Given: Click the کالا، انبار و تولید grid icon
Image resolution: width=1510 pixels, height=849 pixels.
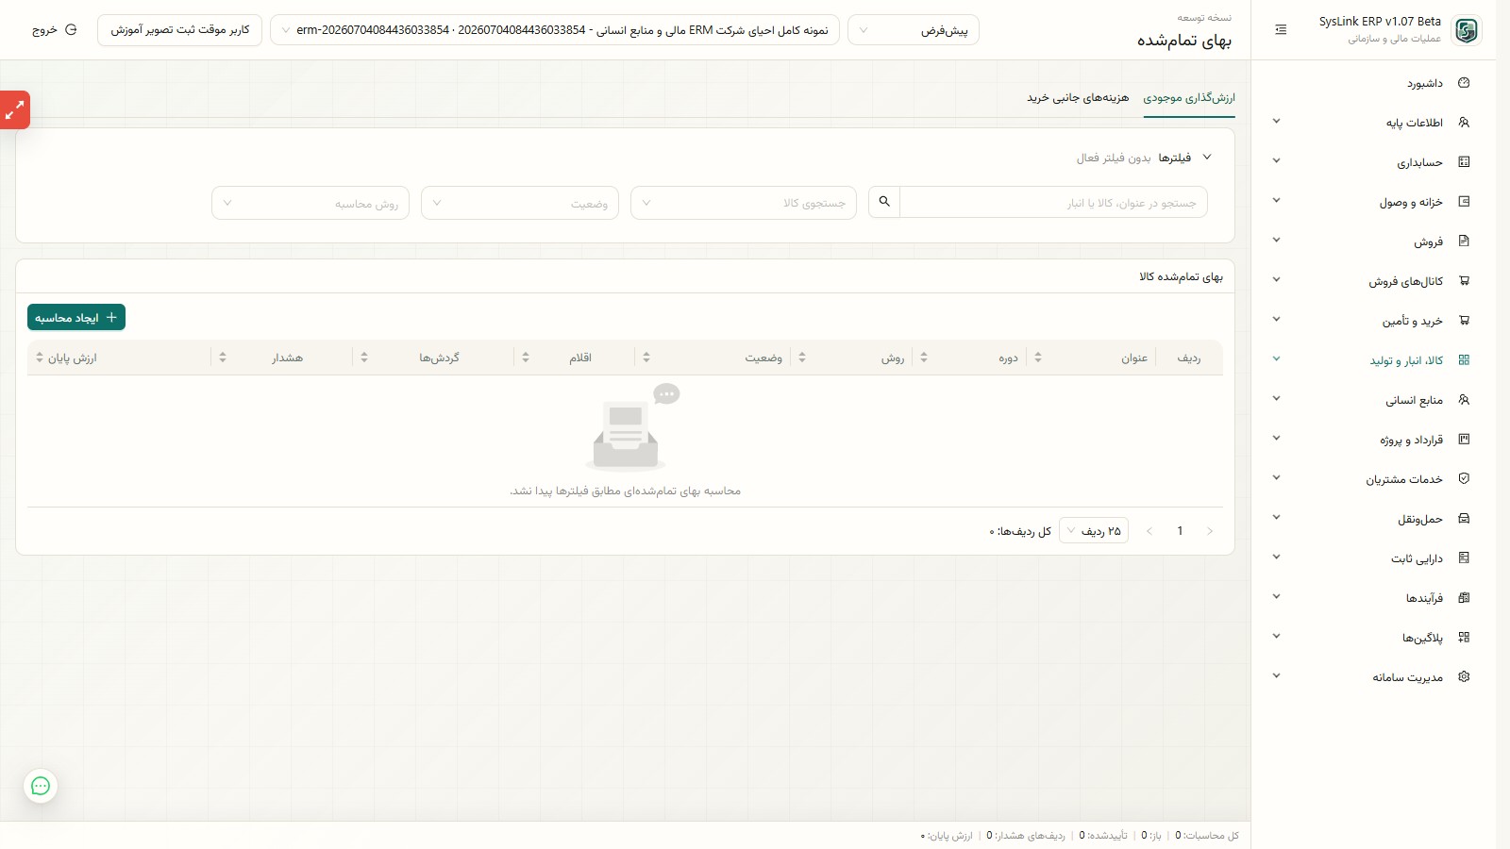Looking at the screenshot, I should [1464, 360].
